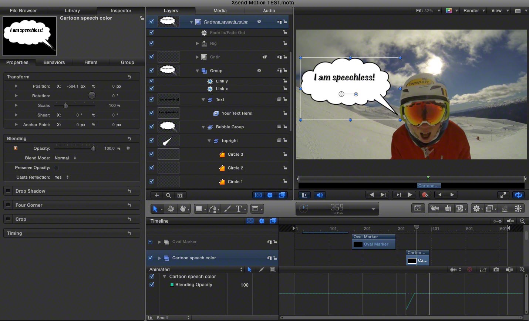Viewport: 529px width, 321px height.
Task: Open the Render dropdown menu
Action: tap(474, 11)
